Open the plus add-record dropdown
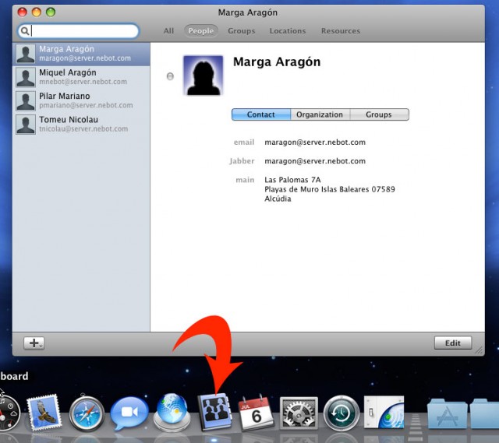The width and height of the screenshot is (499, 443). click(x=34, y=343)
